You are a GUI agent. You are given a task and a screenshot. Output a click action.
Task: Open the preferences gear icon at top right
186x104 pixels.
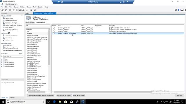[176, 10]
